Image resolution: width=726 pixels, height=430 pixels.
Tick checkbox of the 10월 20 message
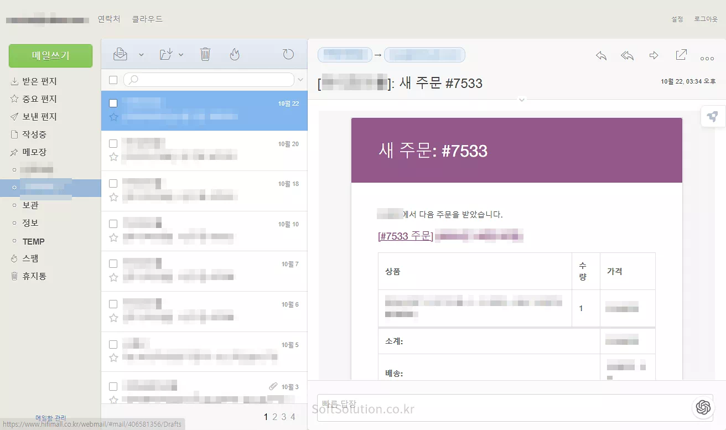click(113, 144)
